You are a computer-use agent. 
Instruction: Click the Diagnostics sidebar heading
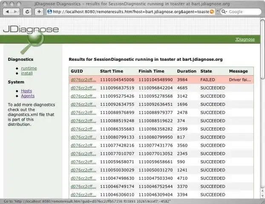click(20, 59)
